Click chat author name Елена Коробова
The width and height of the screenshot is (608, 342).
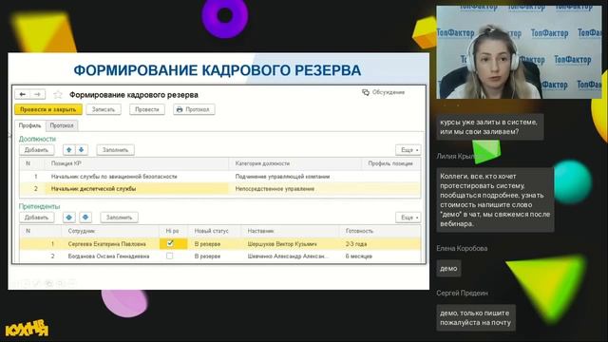click(462, 248)
